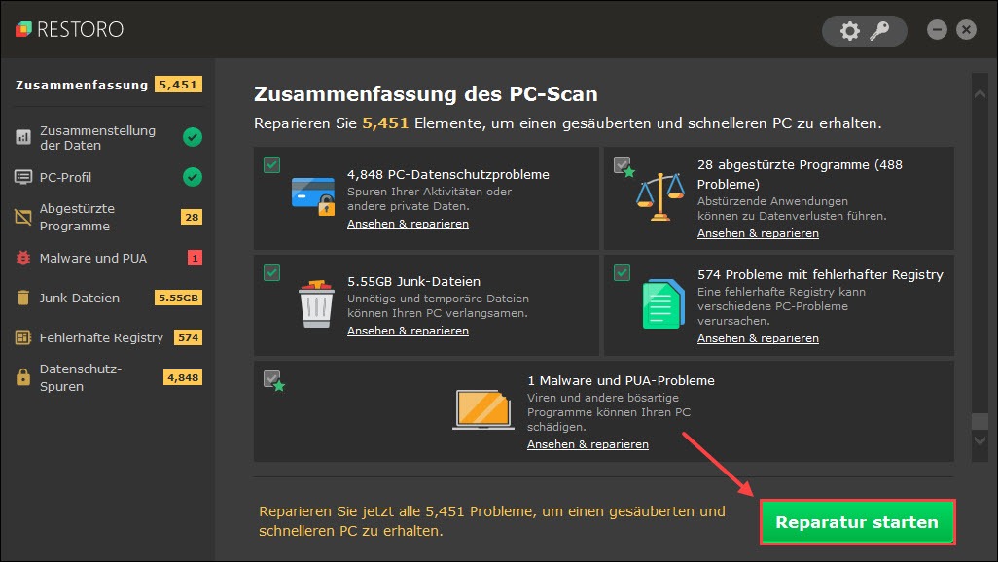This screenshot has height=562, width=998.
Task: Toggle PC-Datenschutzprobleme checkbox
Action: click(x=271, y=165)
